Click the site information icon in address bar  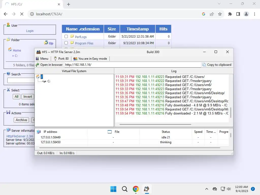pos(32,14)
